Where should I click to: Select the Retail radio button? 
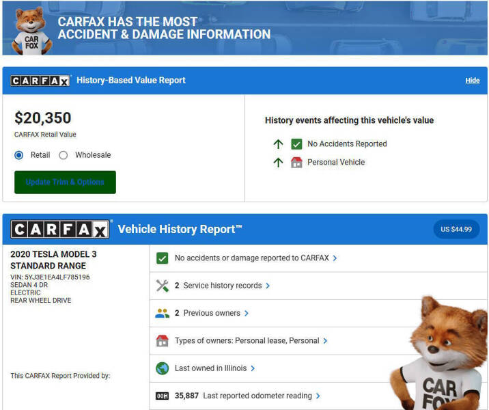coord(19,155)
